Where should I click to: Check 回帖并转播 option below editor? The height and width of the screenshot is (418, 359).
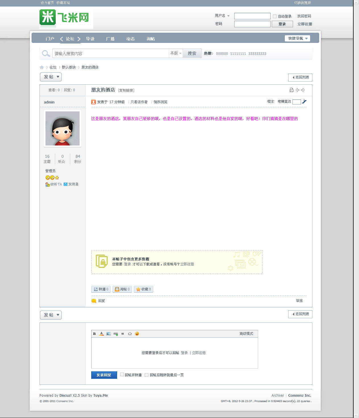click(122, 375)
